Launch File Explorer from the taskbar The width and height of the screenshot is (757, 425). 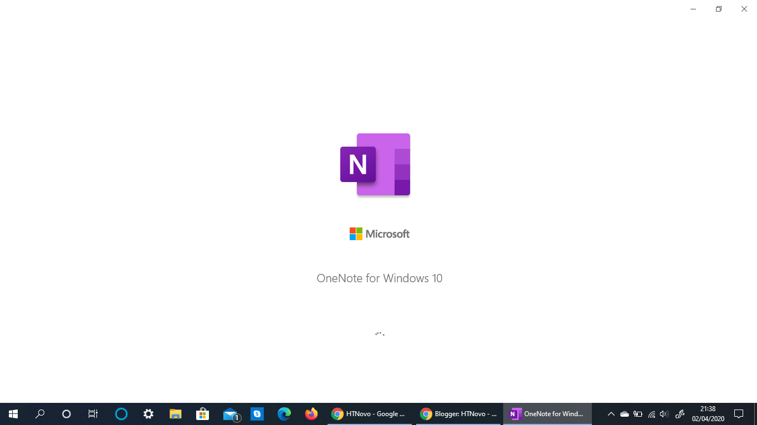point(175,413)
